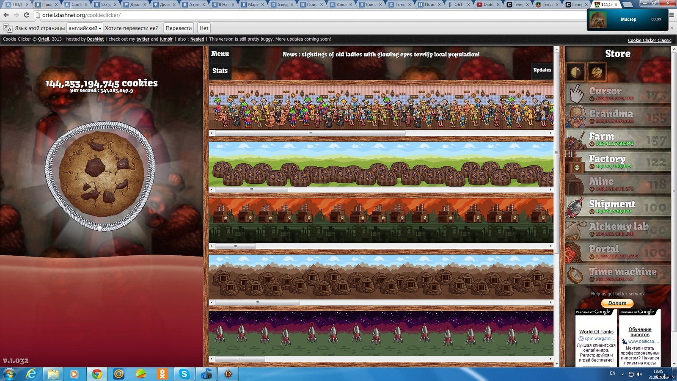This screenshot has height=381, width=677.
Task: Open the Menu section
Action: (x=220, y=54)
